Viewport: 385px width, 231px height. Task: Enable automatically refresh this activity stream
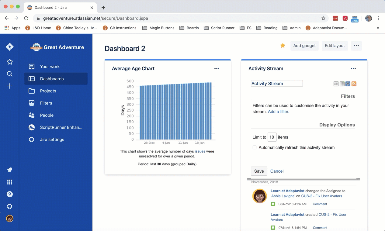pyautogui.click(x=255, y=147)
